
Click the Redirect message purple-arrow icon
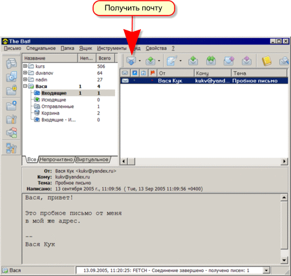tap(246, 61)
